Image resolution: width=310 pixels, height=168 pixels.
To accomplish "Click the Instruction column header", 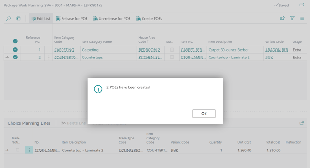I will point(293,142).
